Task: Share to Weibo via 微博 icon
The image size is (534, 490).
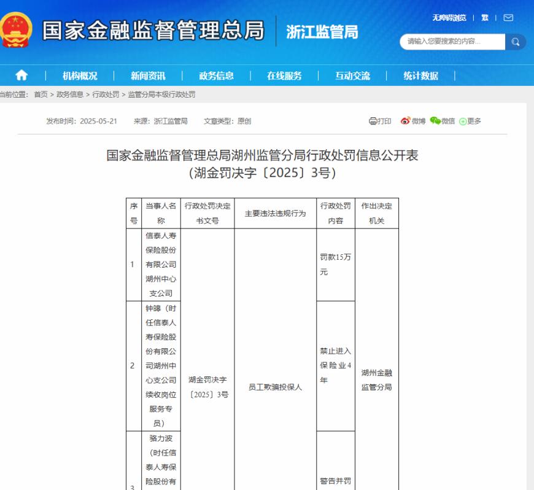Action: (x=412, y=121)
